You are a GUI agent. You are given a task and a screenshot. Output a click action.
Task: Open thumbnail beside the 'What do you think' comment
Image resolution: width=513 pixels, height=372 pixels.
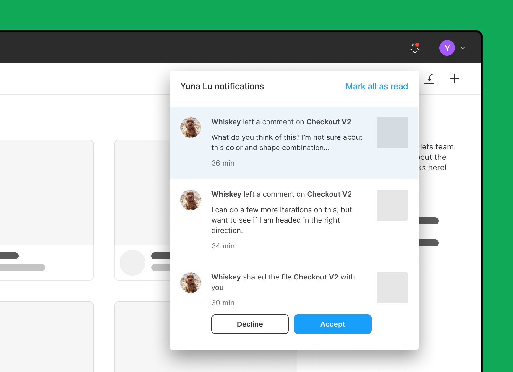pyautogui.click(x=392, y=133)
